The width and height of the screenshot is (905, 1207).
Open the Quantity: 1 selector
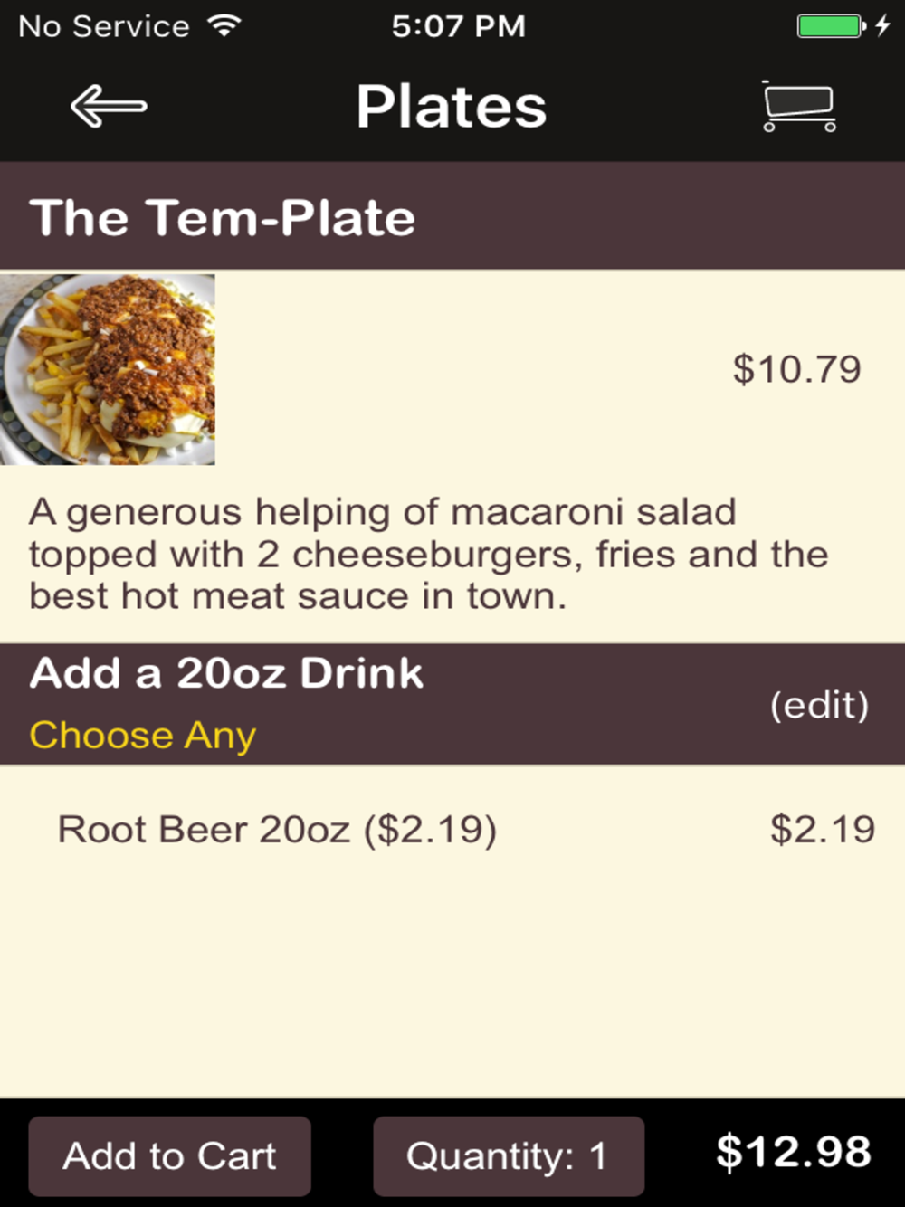(x=509, y=1156)
